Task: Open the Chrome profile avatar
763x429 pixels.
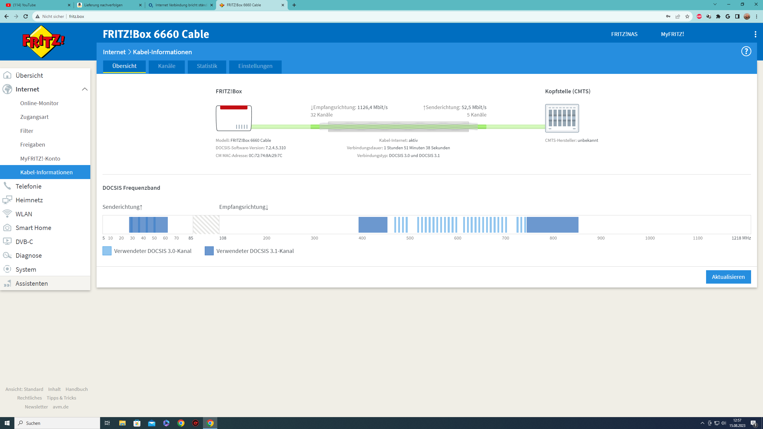Action: pos(747,16)
